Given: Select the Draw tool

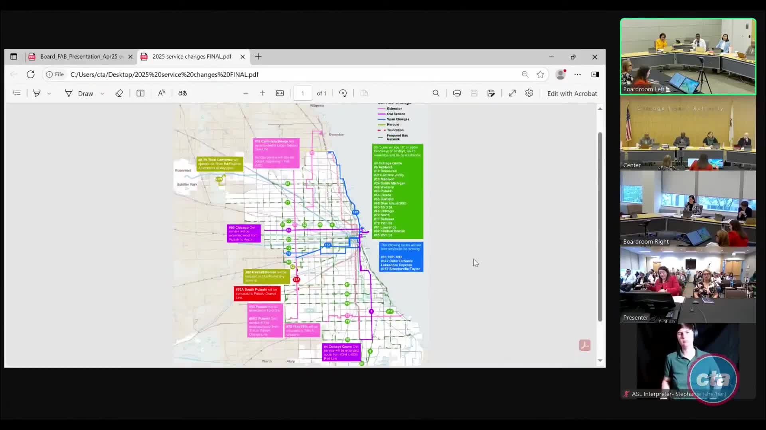Looking at the screenshot, I should pyautogui.click(x=79, y=94).
